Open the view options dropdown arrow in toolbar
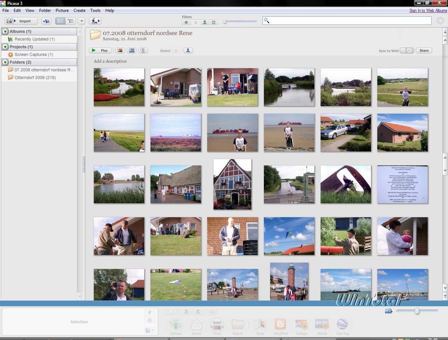Screen dimensions: 448x340 tap(82, 21)
